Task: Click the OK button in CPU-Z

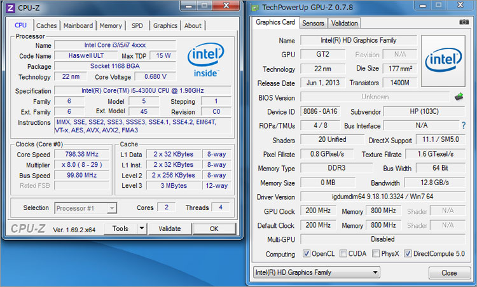Action: [214, 228]
